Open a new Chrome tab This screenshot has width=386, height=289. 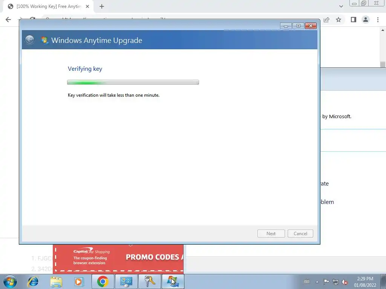(102, 6)
